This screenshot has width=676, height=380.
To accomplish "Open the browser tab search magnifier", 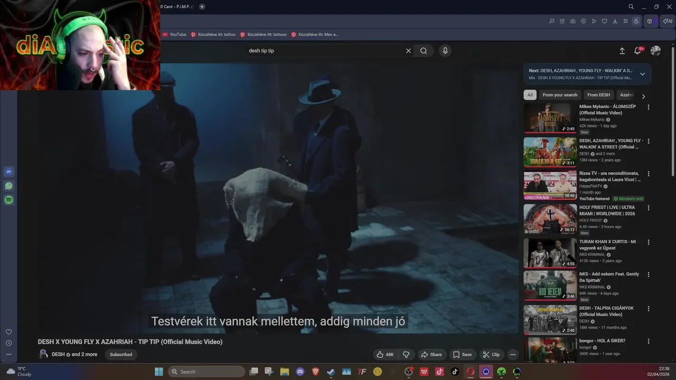I will [x=631, y=7].
